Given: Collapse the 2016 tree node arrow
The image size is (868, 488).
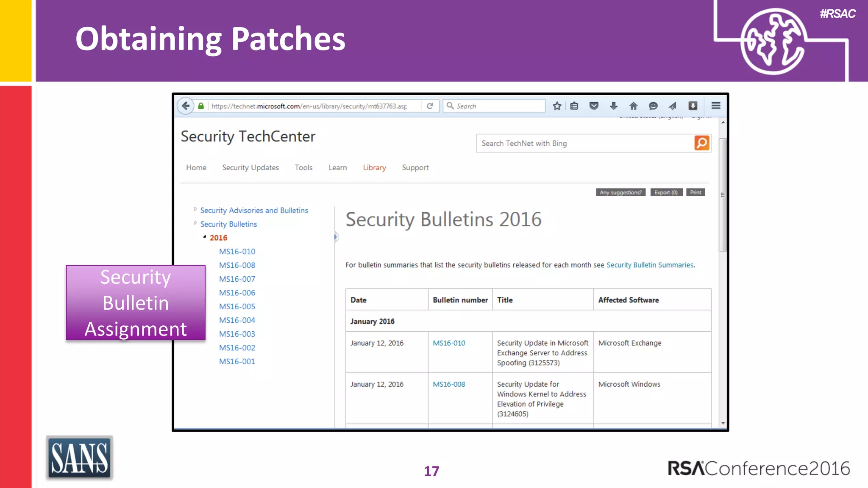Looking at the screenshot, I should coord(204,237).
